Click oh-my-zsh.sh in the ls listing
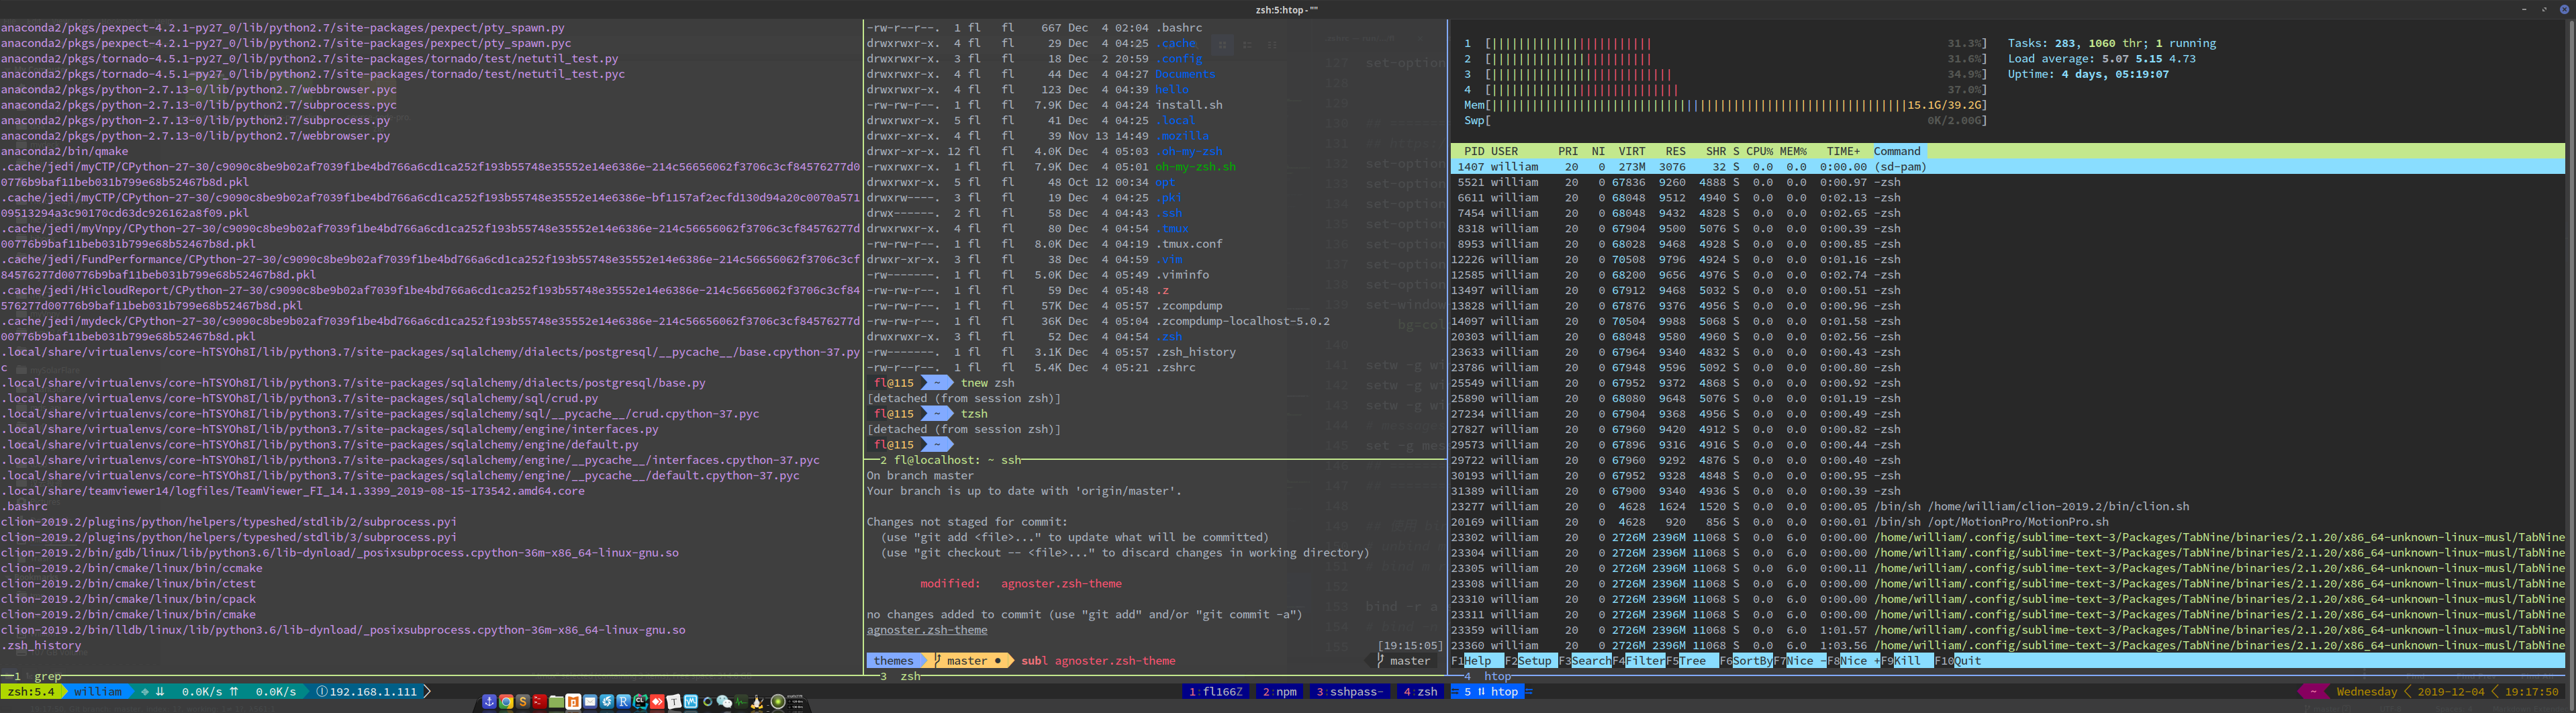 point(1195,167)
